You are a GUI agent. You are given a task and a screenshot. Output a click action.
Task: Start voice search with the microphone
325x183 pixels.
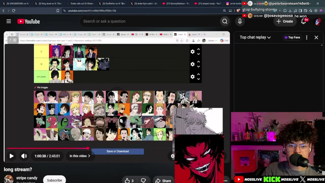point(240,21)
